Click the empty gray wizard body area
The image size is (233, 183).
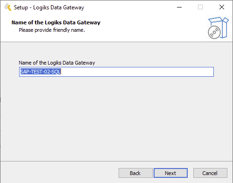coord(116,118)
